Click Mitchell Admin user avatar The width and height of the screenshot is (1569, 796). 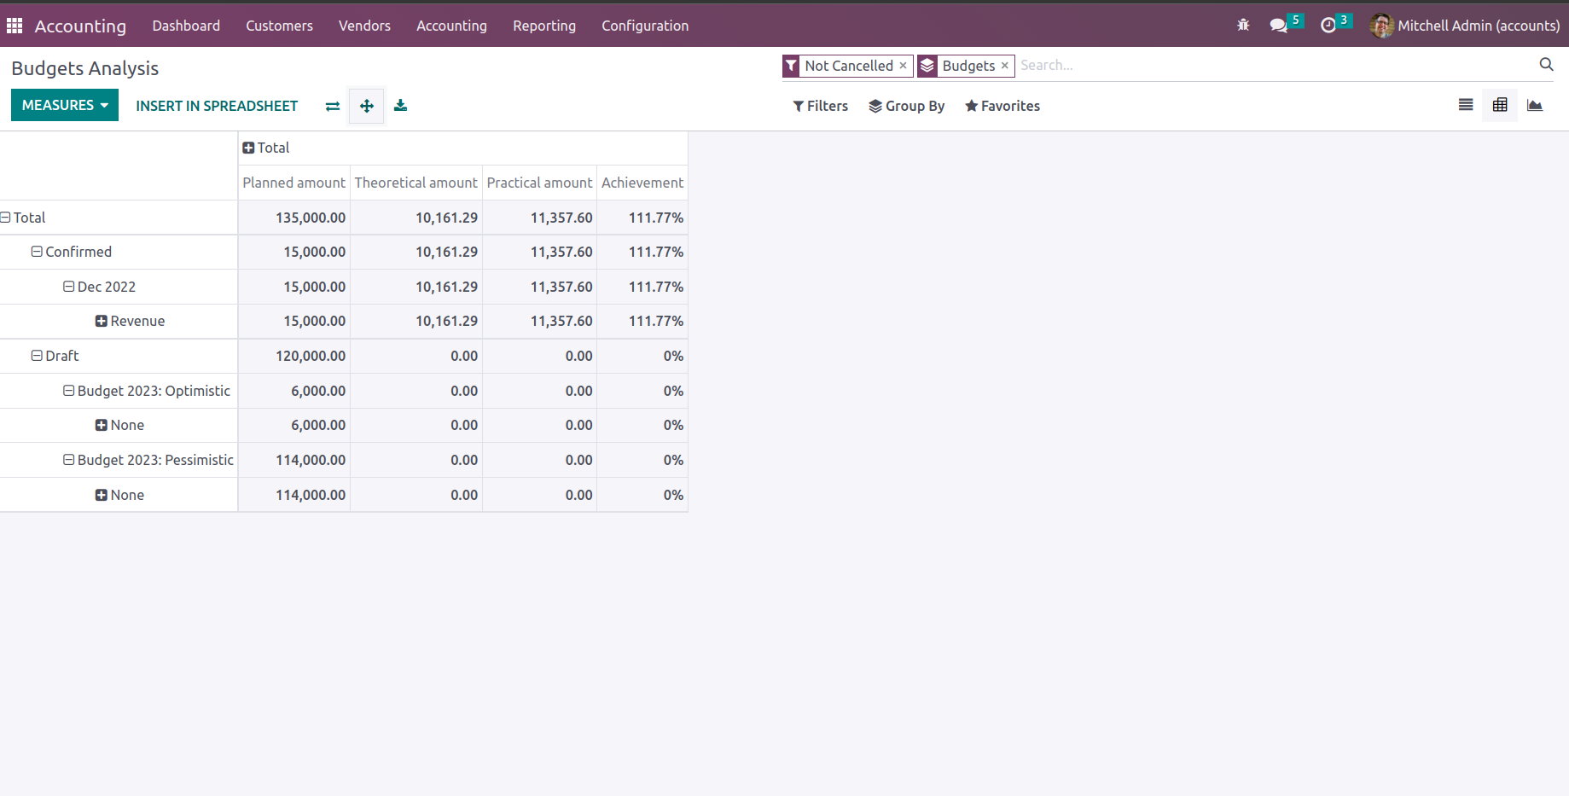1381,26
